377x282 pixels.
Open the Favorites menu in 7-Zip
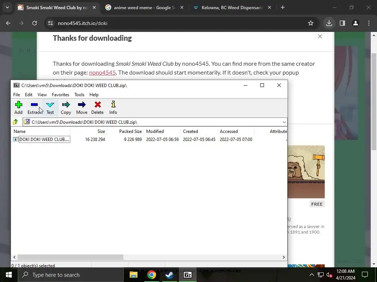coord(61,94)
